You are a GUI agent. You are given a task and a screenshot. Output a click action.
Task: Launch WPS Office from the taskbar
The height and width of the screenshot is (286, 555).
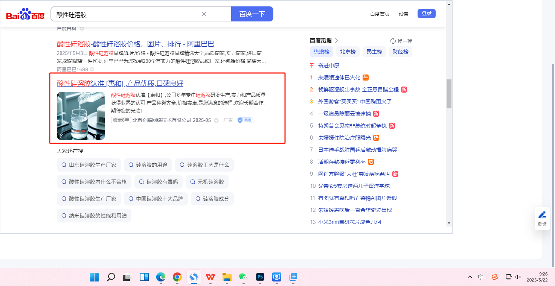[x=210, y=277]
